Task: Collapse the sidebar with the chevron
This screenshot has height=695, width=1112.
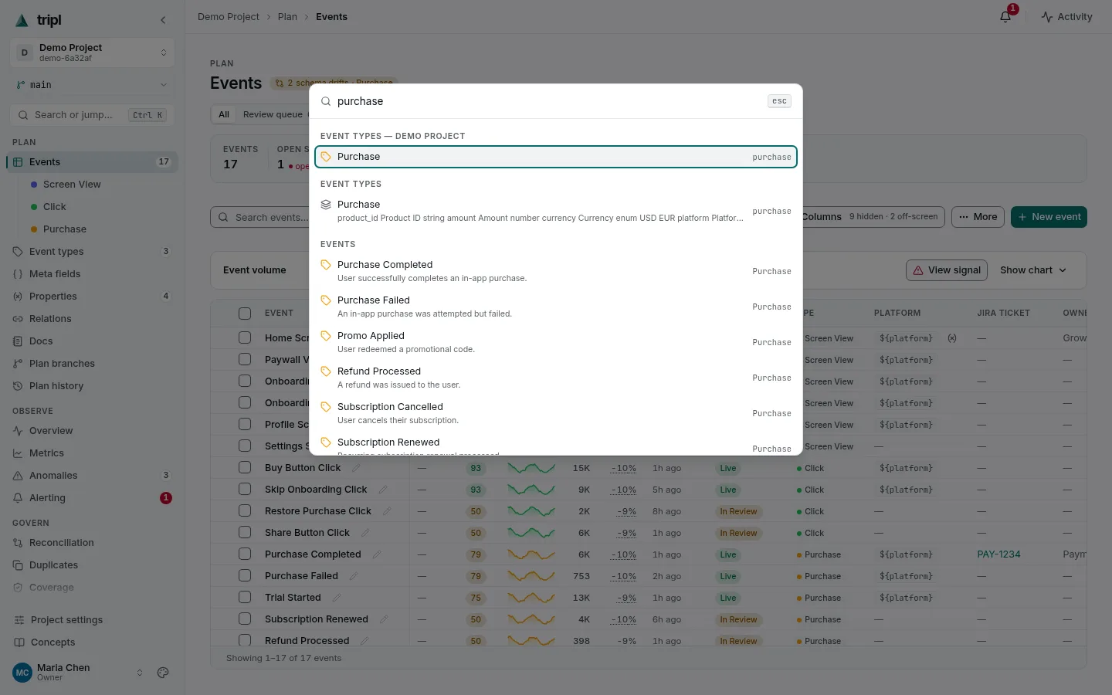Action: [163, 20]
